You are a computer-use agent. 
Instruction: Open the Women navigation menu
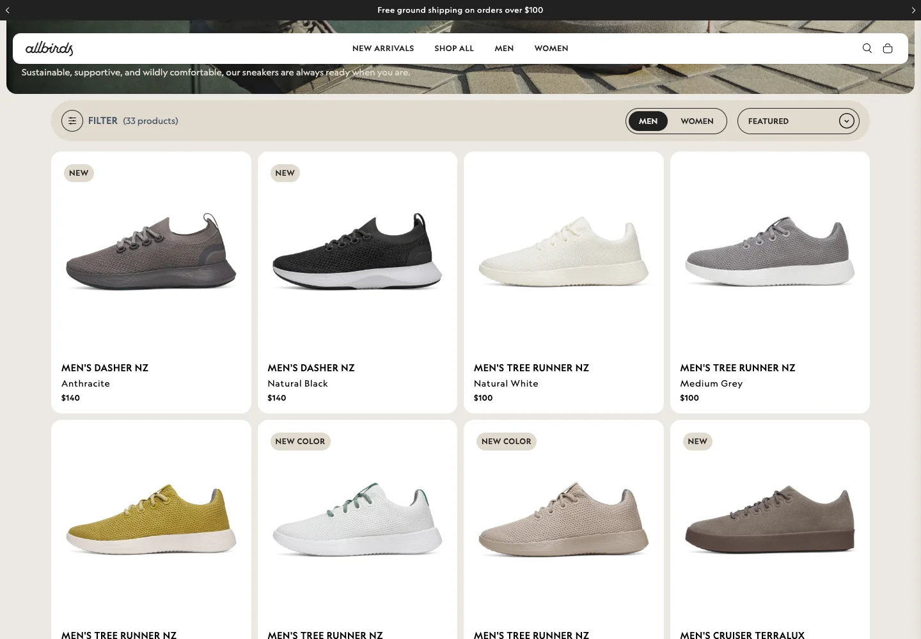click(551, 49)
